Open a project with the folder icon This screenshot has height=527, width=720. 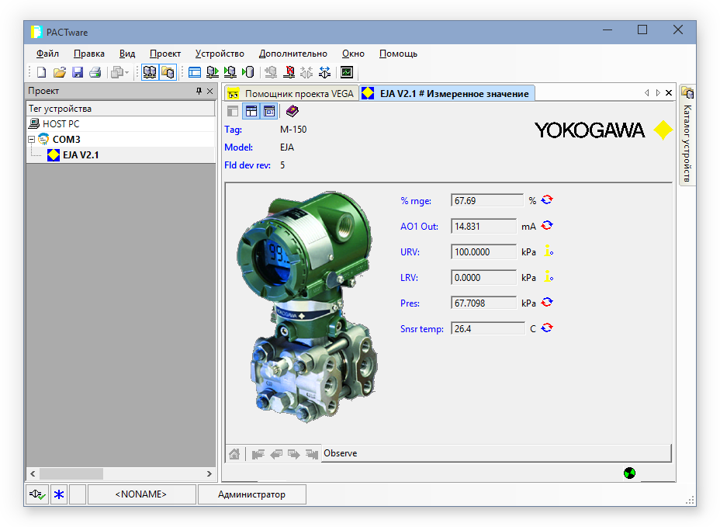59,72
